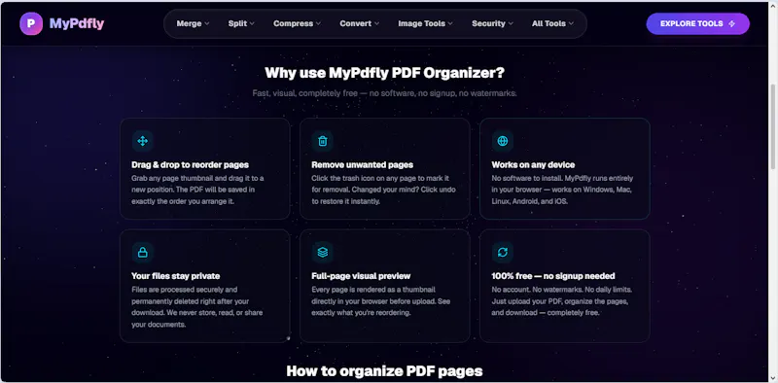
Task: Click the vertical page scrollbar thumb
Action: pyautogui.click(x=772, y=126)
